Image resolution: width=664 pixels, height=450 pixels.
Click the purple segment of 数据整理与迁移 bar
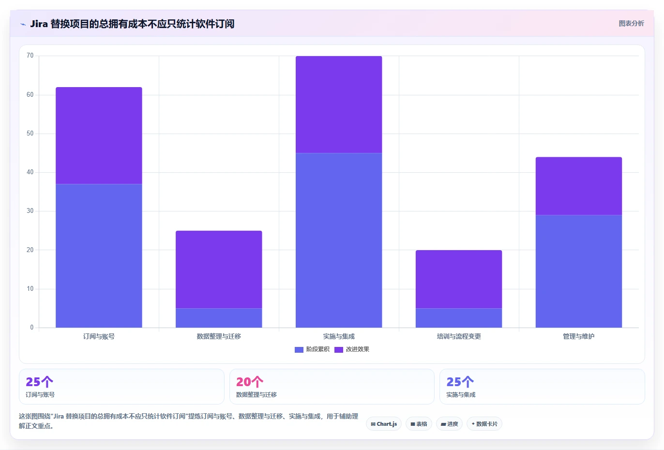[x=219, y=270]
